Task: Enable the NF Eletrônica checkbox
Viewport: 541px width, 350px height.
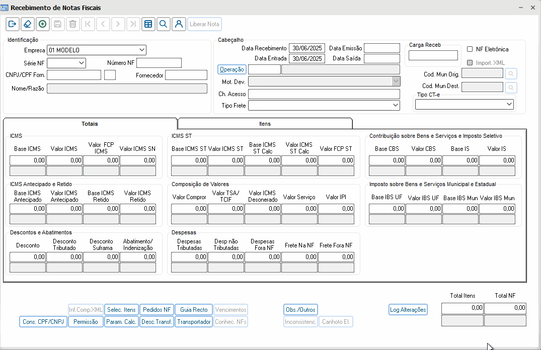Action: tap(470, 49)
